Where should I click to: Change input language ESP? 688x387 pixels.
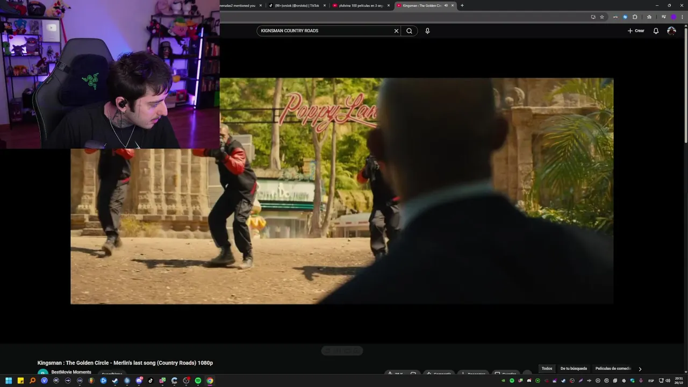point(651,381)
